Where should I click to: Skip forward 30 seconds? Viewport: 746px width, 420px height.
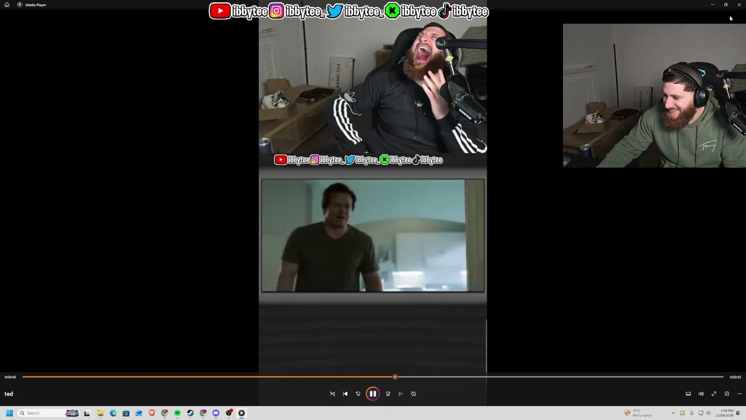click(388, 394)
